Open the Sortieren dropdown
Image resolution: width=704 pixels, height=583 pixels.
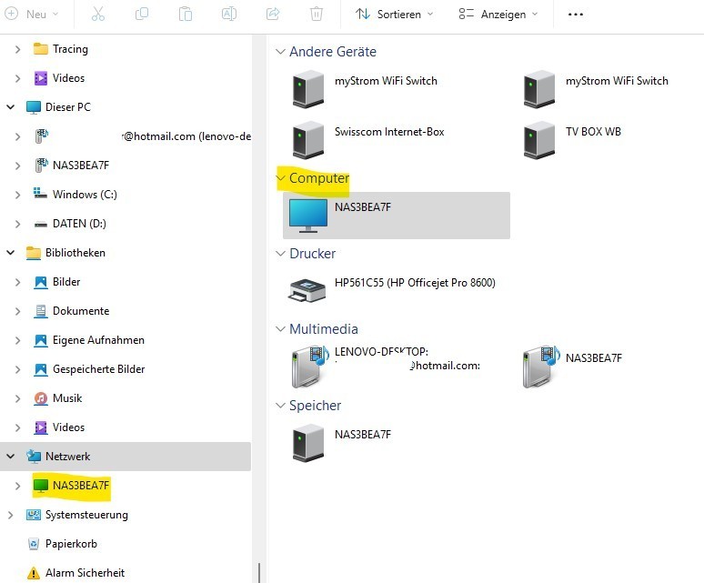[394, 14]
